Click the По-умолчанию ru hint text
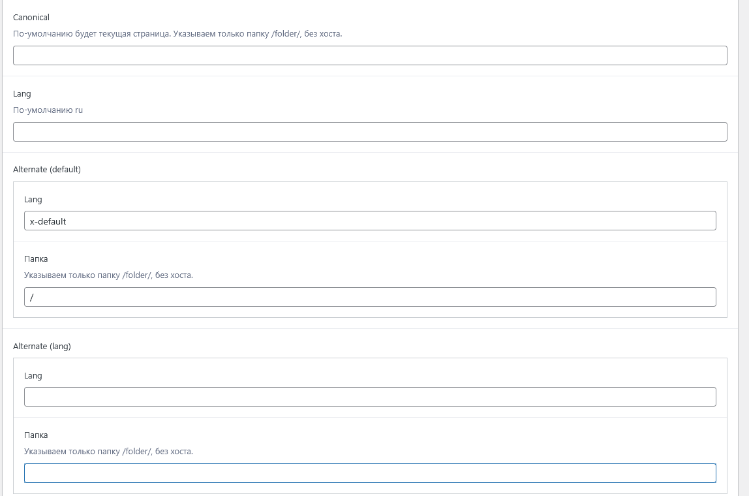This screenshot has width=749, height=496. (48, 110)
